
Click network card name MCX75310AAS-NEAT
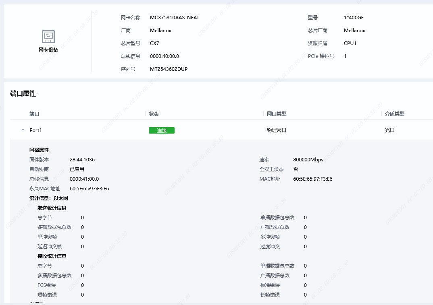[175, 18]
